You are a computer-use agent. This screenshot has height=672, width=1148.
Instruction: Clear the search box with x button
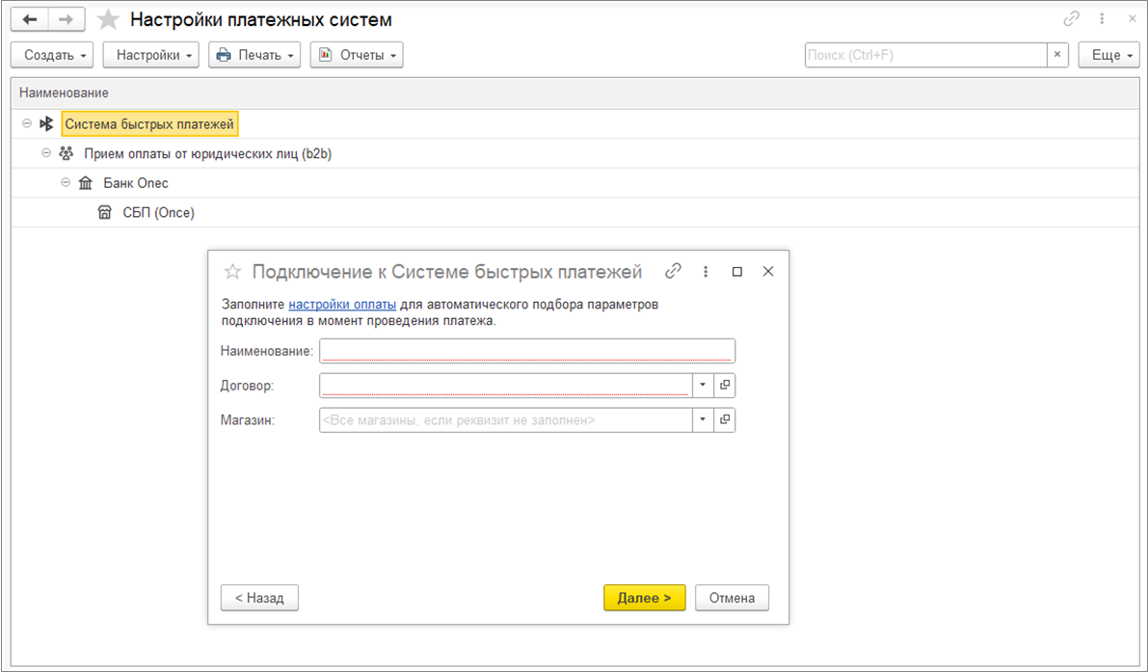[x=1057, y=55]
